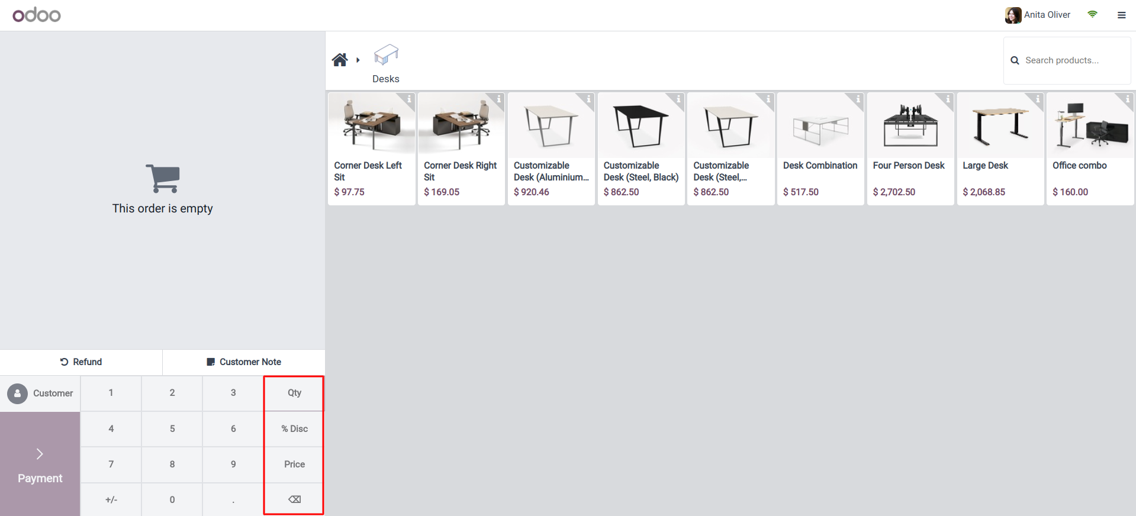Select Price mode on the keypad
Viewport: 1136px width, 516px height.
point(294,465)
